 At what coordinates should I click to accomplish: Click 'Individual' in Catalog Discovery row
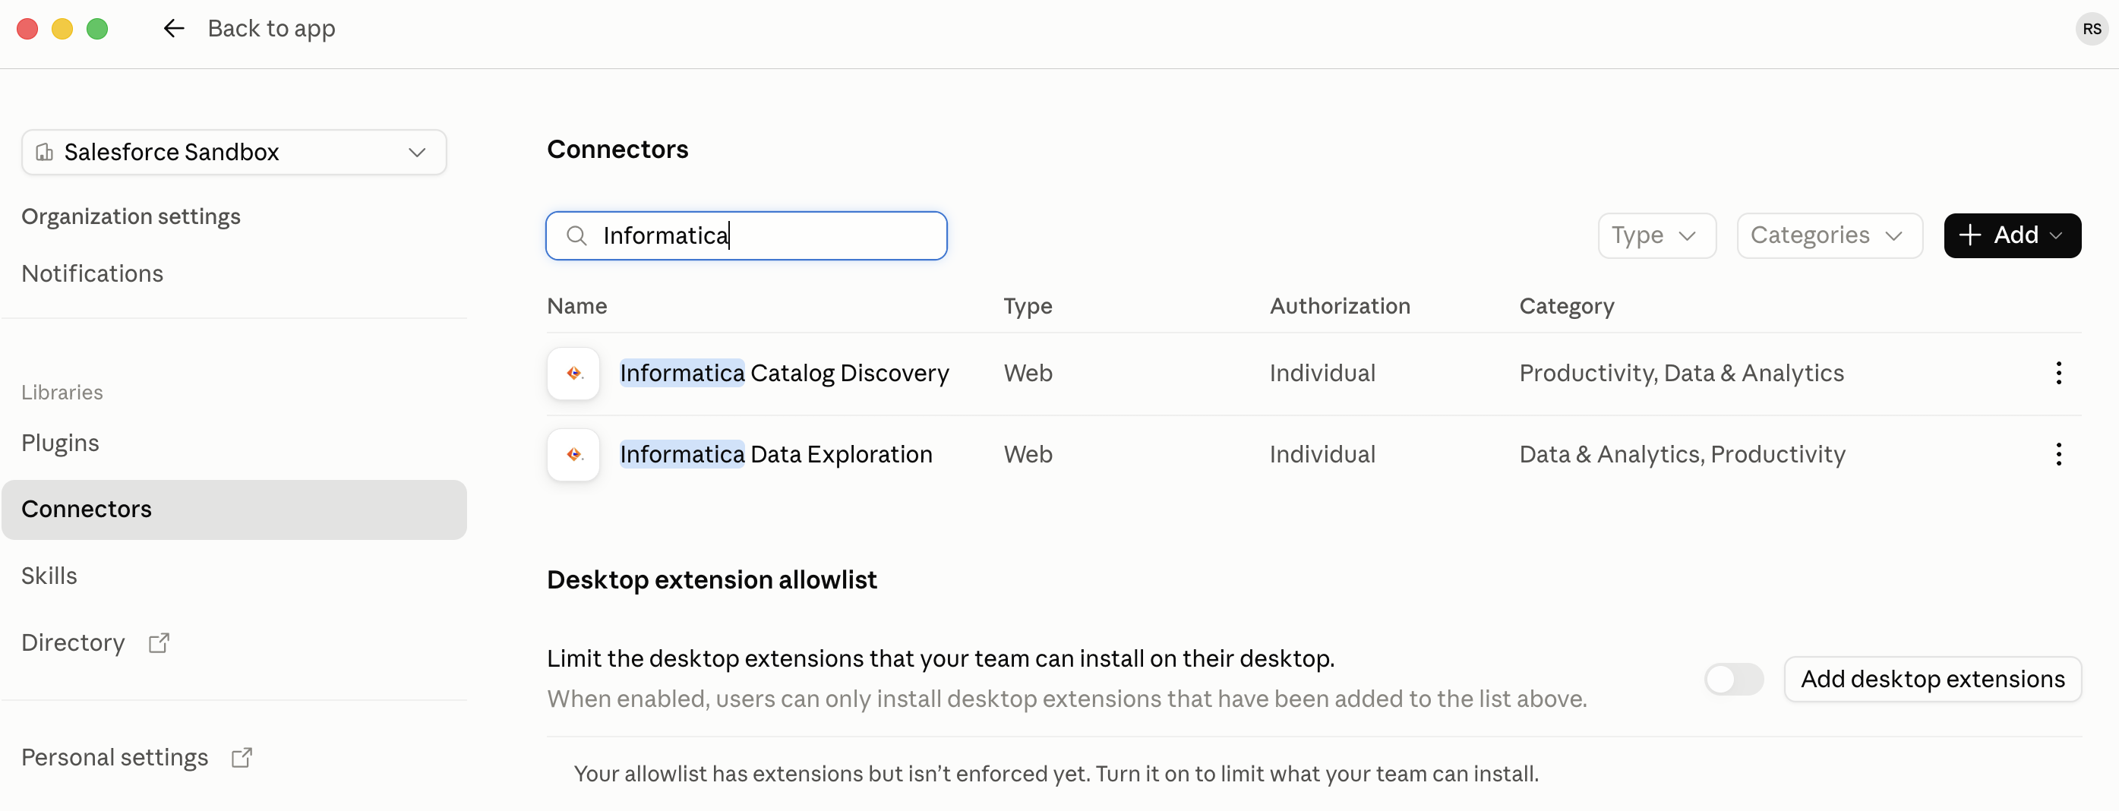click(x=1322, y=374)
